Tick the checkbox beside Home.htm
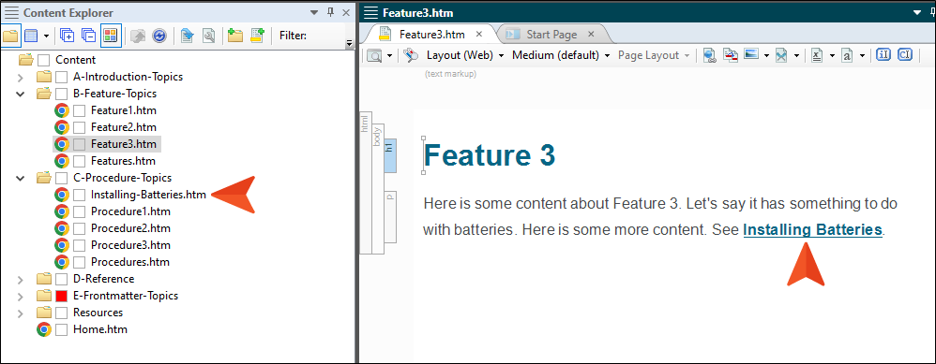Screen dimensions: 936x364 [x=62, y=328]
